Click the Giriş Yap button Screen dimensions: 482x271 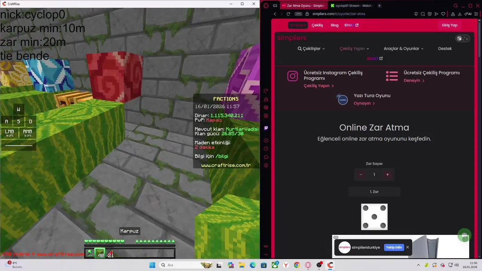point(449,25)
